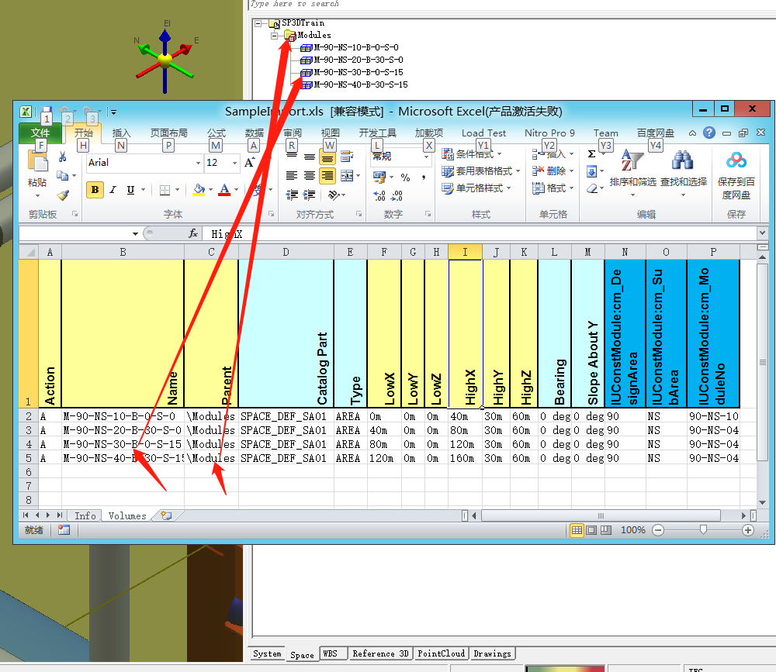Open Cell Styles (单元格样式) dropdown
The width and height of the screenshot is (776, 672).
(x=476, y=188)
